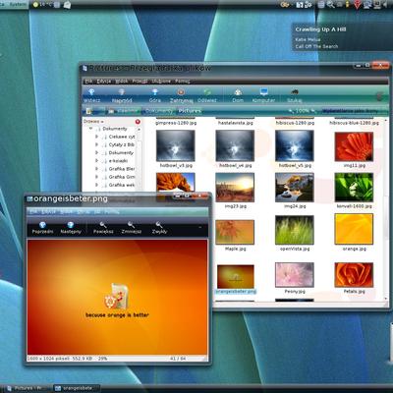Go to home folder with the Dom icon

tap(238, 92)
